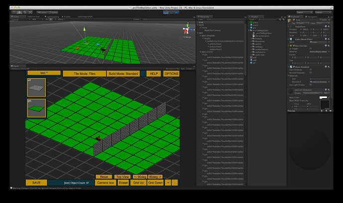Open Transform component help book icon
Viewport: 343px width, 203px height.
click(326, 26)
